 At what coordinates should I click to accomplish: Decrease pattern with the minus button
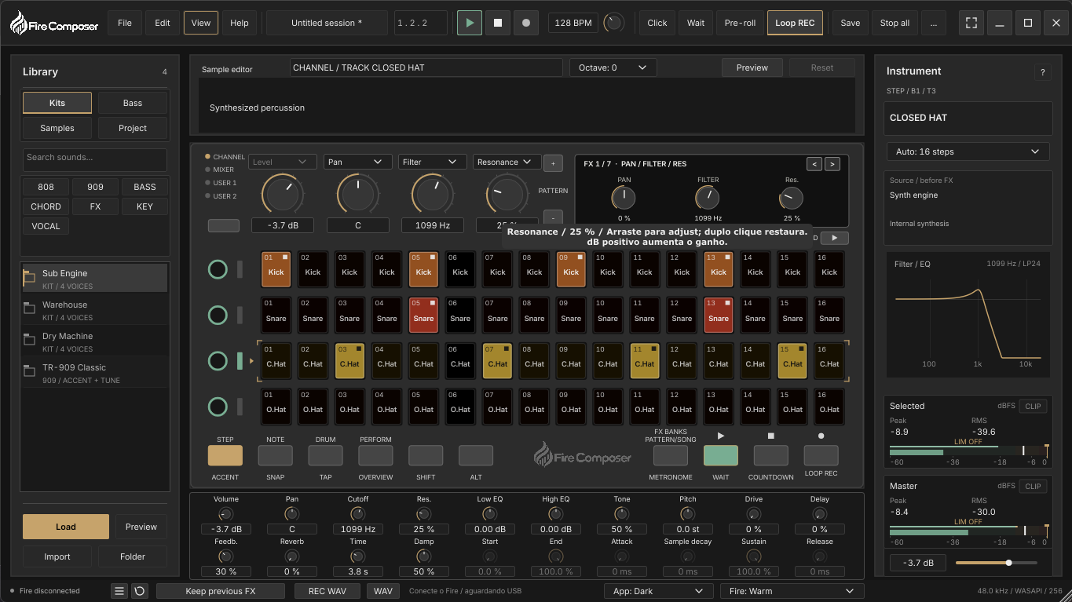(x=553, y=217)
